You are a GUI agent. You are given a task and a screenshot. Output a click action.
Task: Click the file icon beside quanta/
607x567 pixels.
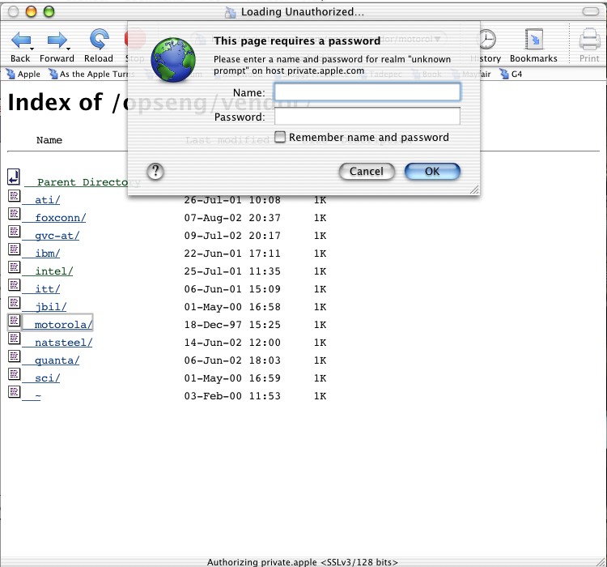[15, 356]
